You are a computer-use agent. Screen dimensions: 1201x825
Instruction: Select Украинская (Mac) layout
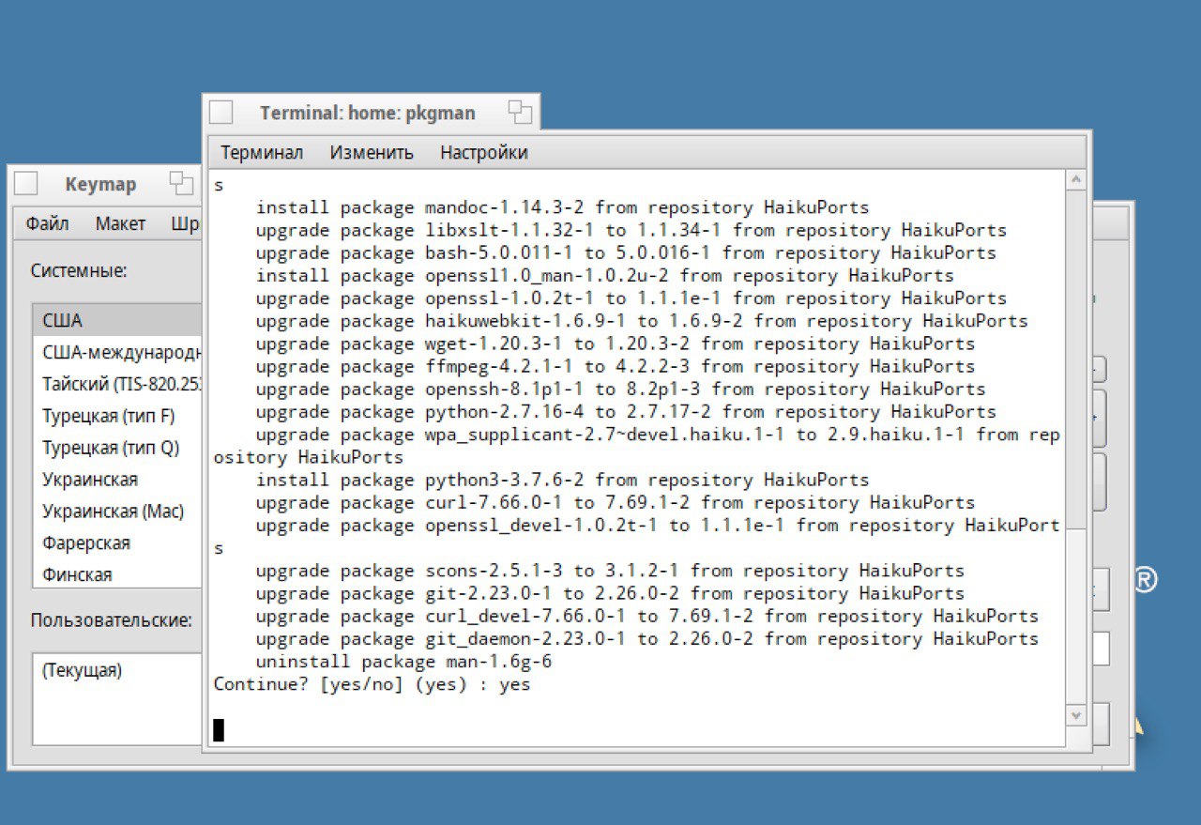117,512
